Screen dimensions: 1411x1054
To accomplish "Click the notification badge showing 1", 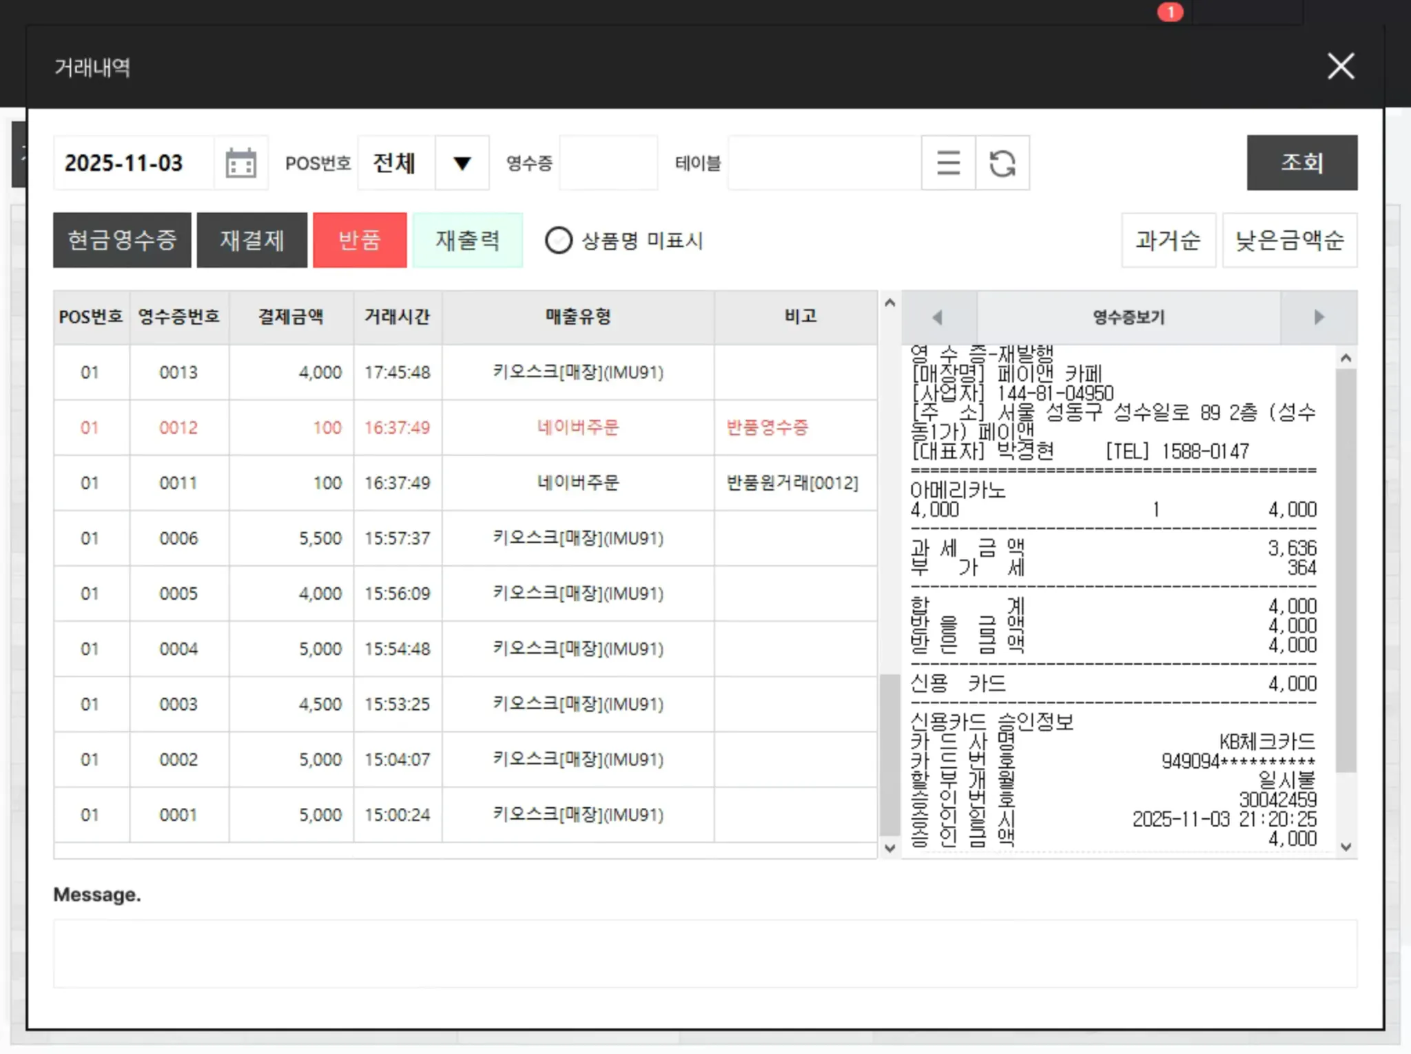I will pos(1170,12).
